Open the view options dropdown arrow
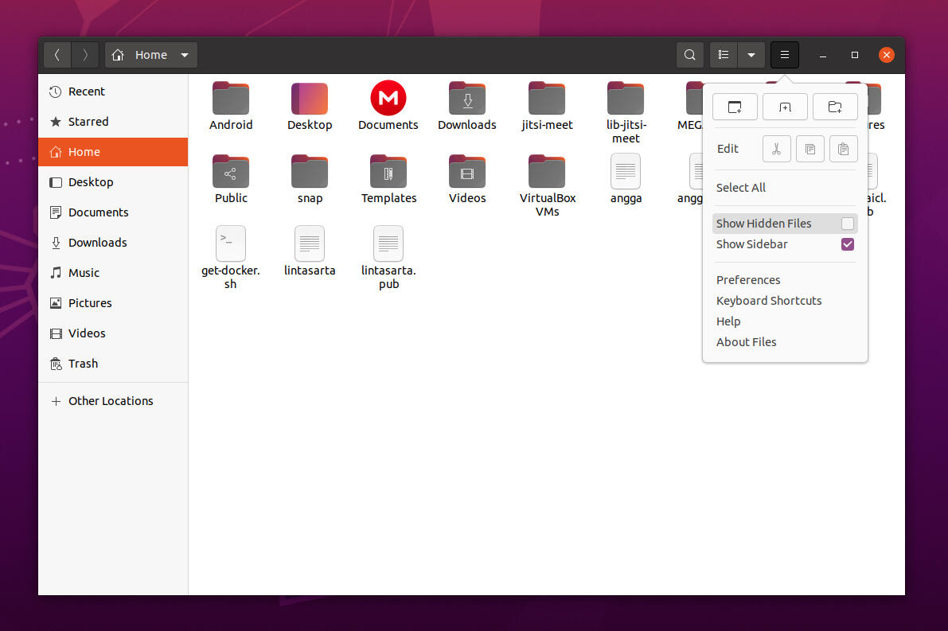This screenshot has width=948, height=631. (x=751, y=55)
